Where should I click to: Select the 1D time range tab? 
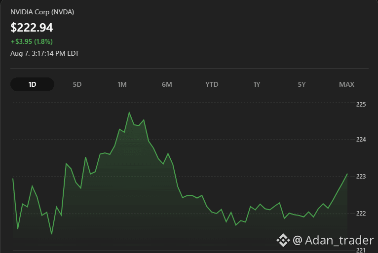point(32,84)
